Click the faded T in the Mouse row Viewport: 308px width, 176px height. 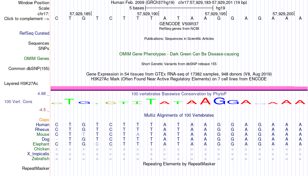tap(84, 135)
